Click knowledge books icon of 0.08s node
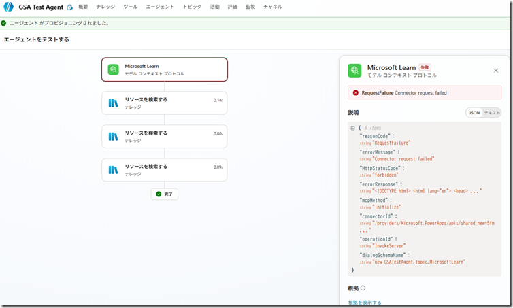Image resolution: width=513 pixels, height=308 pixels. tap(113, 137)
